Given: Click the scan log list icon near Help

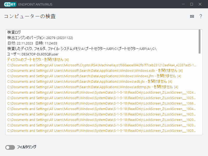Looking at the screenshot, I should pyautogui.click(x=192, y=16).
